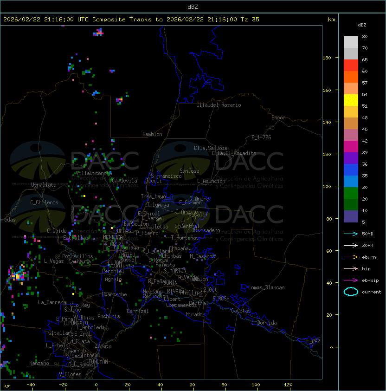This screenshot has height=391, width=386.
Task: Pick the light blue swatch between 35 and 30
Action: (351, 182)
